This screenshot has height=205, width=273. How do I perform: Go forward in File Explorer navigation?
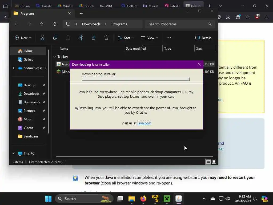coord(29,24)
